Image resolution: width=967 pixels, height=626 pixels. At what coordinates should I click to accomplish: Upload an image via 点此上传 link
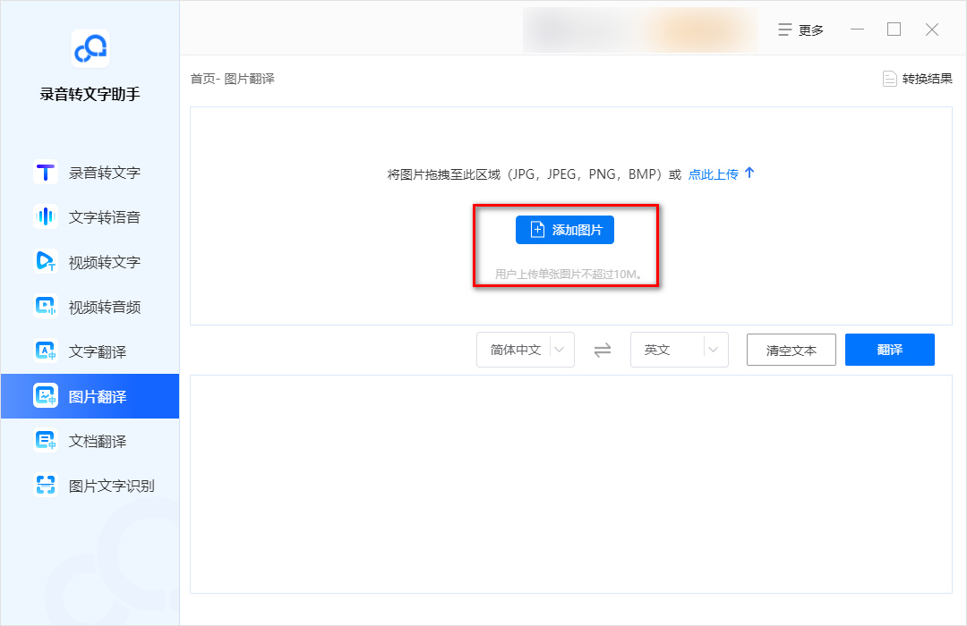click(x=714, y=174)
